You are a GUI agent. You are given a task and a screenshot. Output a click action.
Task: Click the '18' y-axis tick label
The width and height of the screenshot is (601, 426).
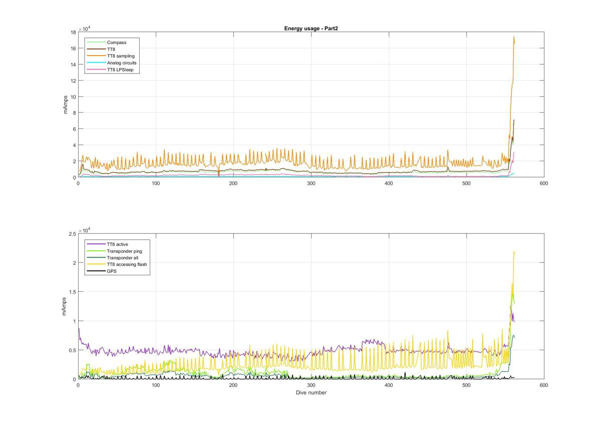click(73, 32)
